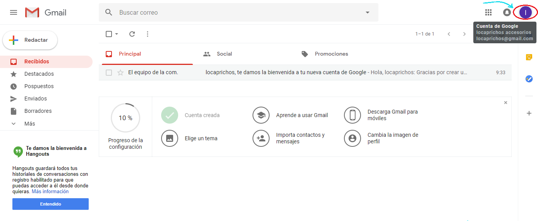Tick the checkbox on the welcome email
Screen dimensions: 538x221
(x=109, y=73)
